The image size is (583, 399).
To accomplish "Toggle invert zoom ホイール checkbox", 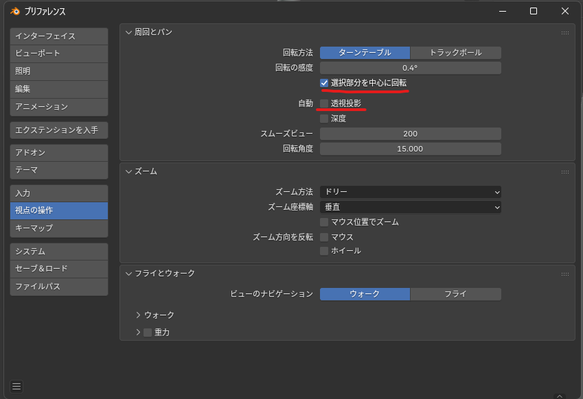I will 324,250.
